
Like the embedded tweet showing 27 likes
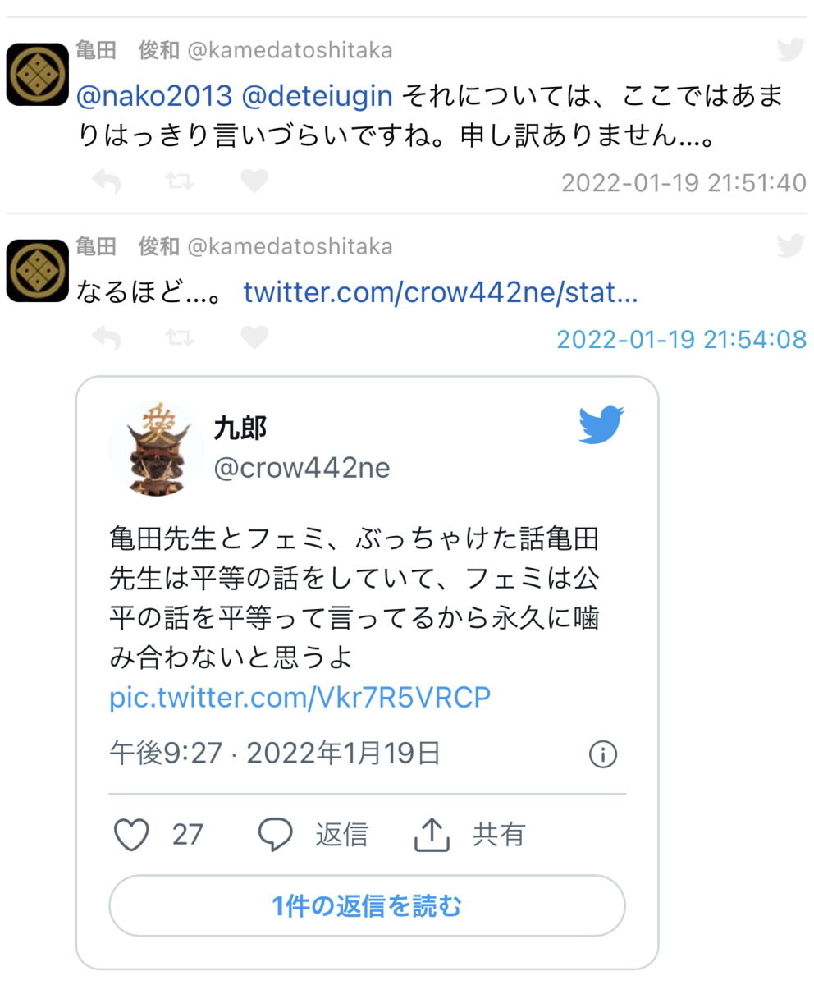(131, 835)
